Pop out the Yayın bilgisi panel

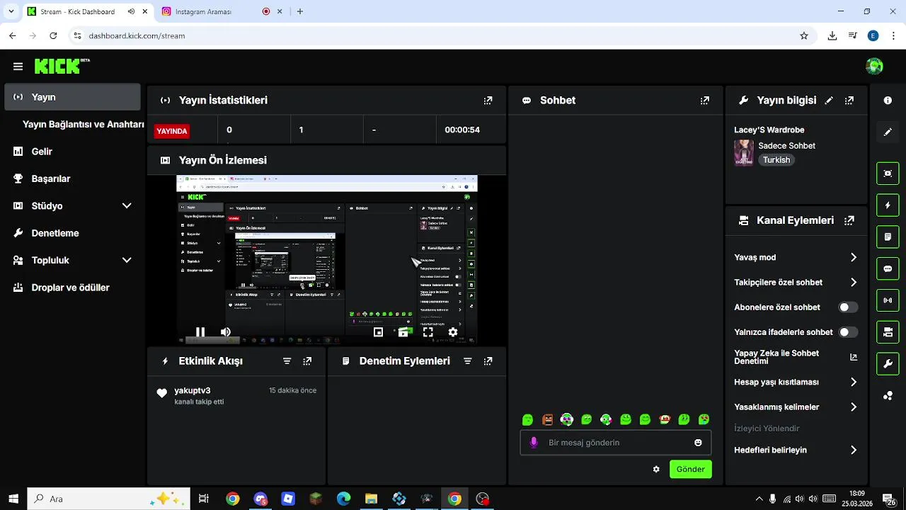pyautogui.click(x=849, y=101)
